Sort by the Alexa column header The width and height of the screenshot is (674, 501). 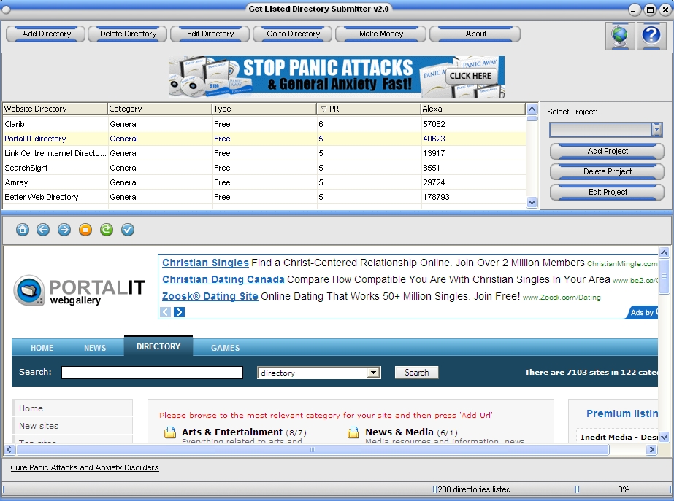click(473, 109)
